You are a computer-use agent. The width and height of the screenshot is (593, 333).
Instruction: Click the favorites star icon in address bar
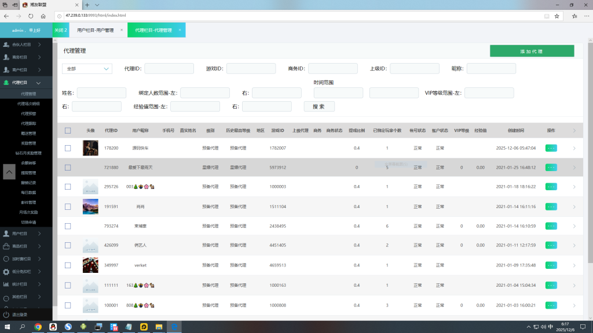[556, 16]
